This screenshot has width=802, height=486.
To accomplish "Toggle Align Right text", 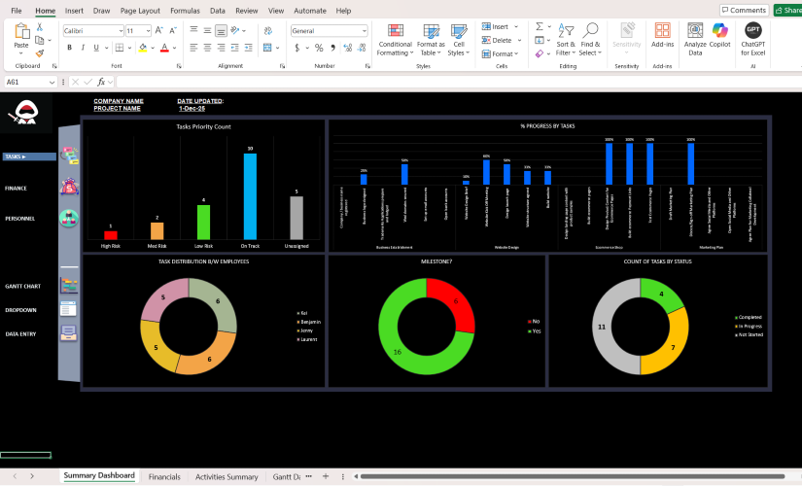I will (221, 48).
